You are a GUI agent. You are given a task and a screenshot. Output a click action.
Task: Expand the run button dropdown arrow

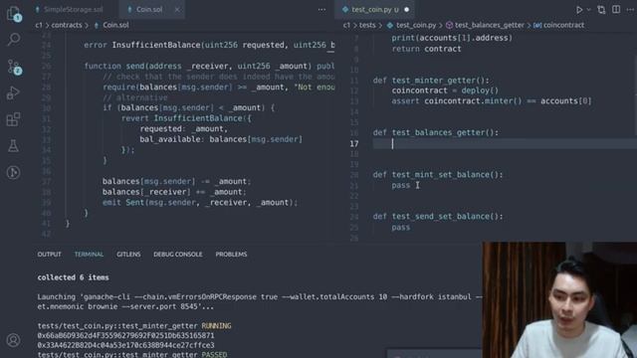(x=588, y=10)
